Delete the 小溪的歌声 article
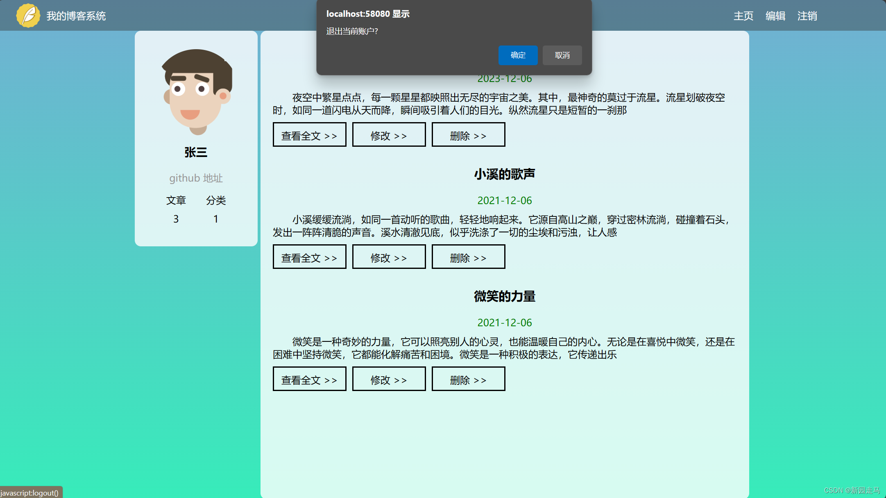Viewport: 886px width, 498px height. click(x=468, y=257)
